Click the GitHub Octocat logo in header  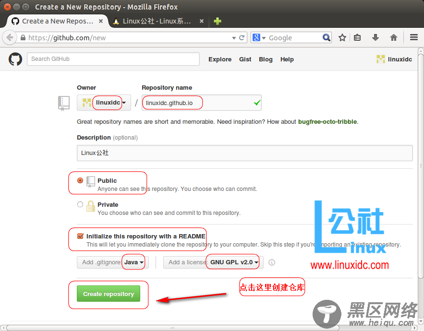15,59
